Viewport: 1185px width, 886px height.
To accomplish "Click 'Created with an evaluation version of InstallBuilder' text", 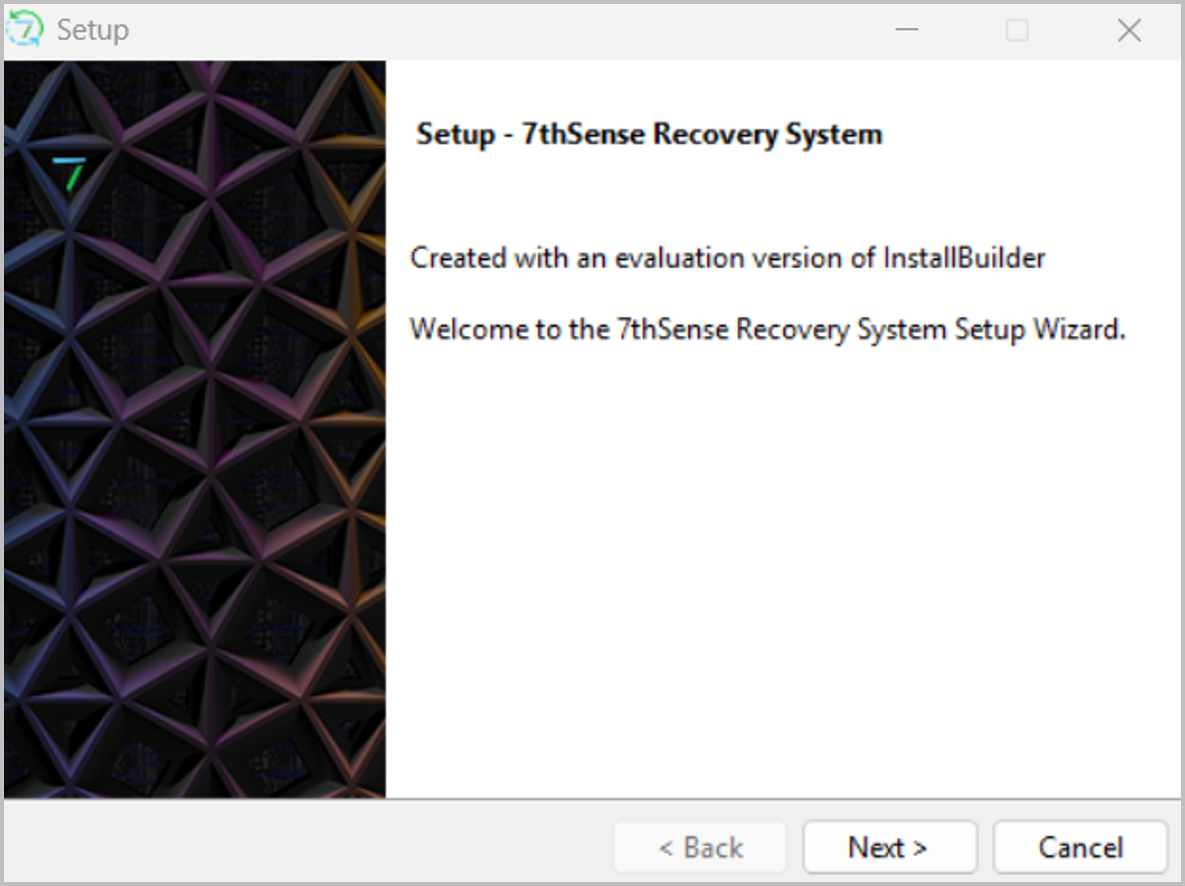I will click(727, 258).
